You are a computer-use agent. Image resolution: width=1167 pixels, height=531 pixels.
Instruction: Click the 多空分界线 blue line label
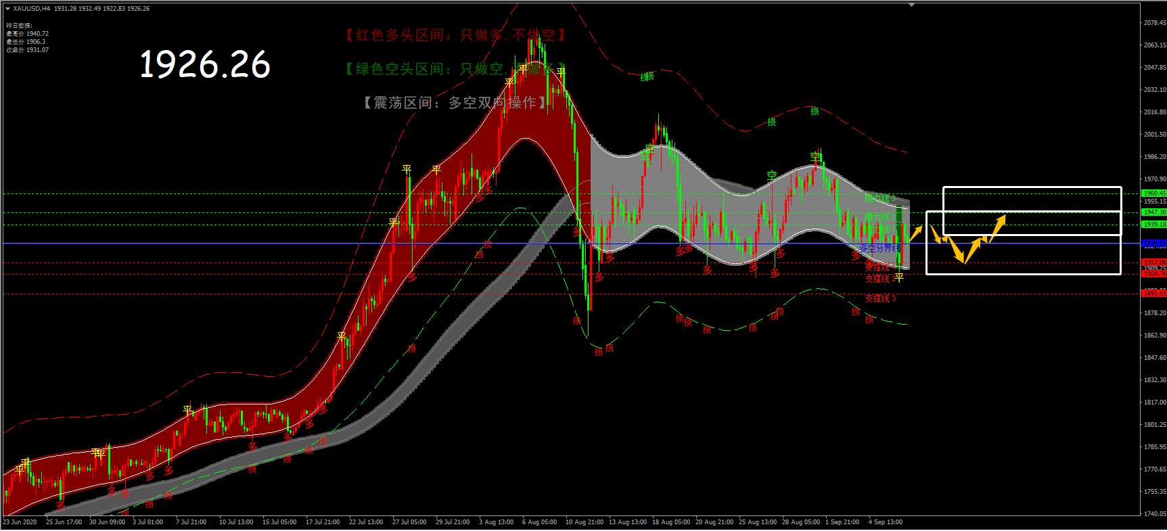tap(879, 248)
